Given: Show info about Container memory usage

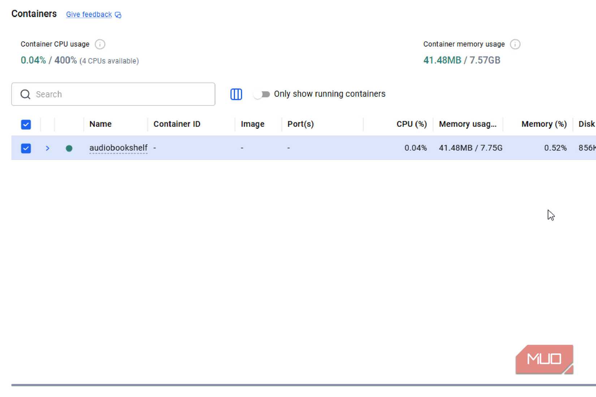Looking at the screenshot, I should tap(515, 44).
